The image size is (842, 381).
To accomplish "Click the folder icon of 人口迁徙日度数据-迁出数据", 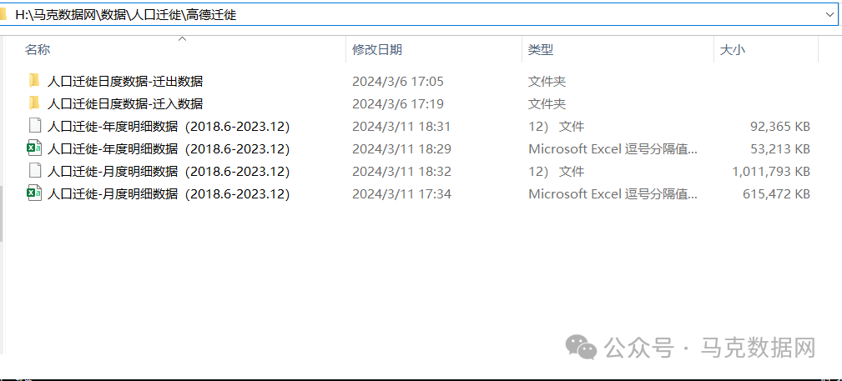I will click(x=34, y=81).
